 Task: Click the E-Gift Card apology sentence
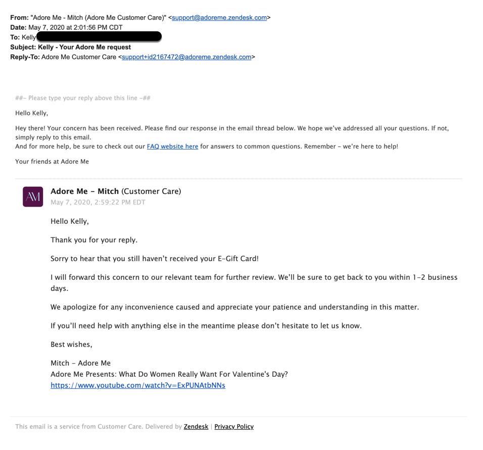coord(155,259)
